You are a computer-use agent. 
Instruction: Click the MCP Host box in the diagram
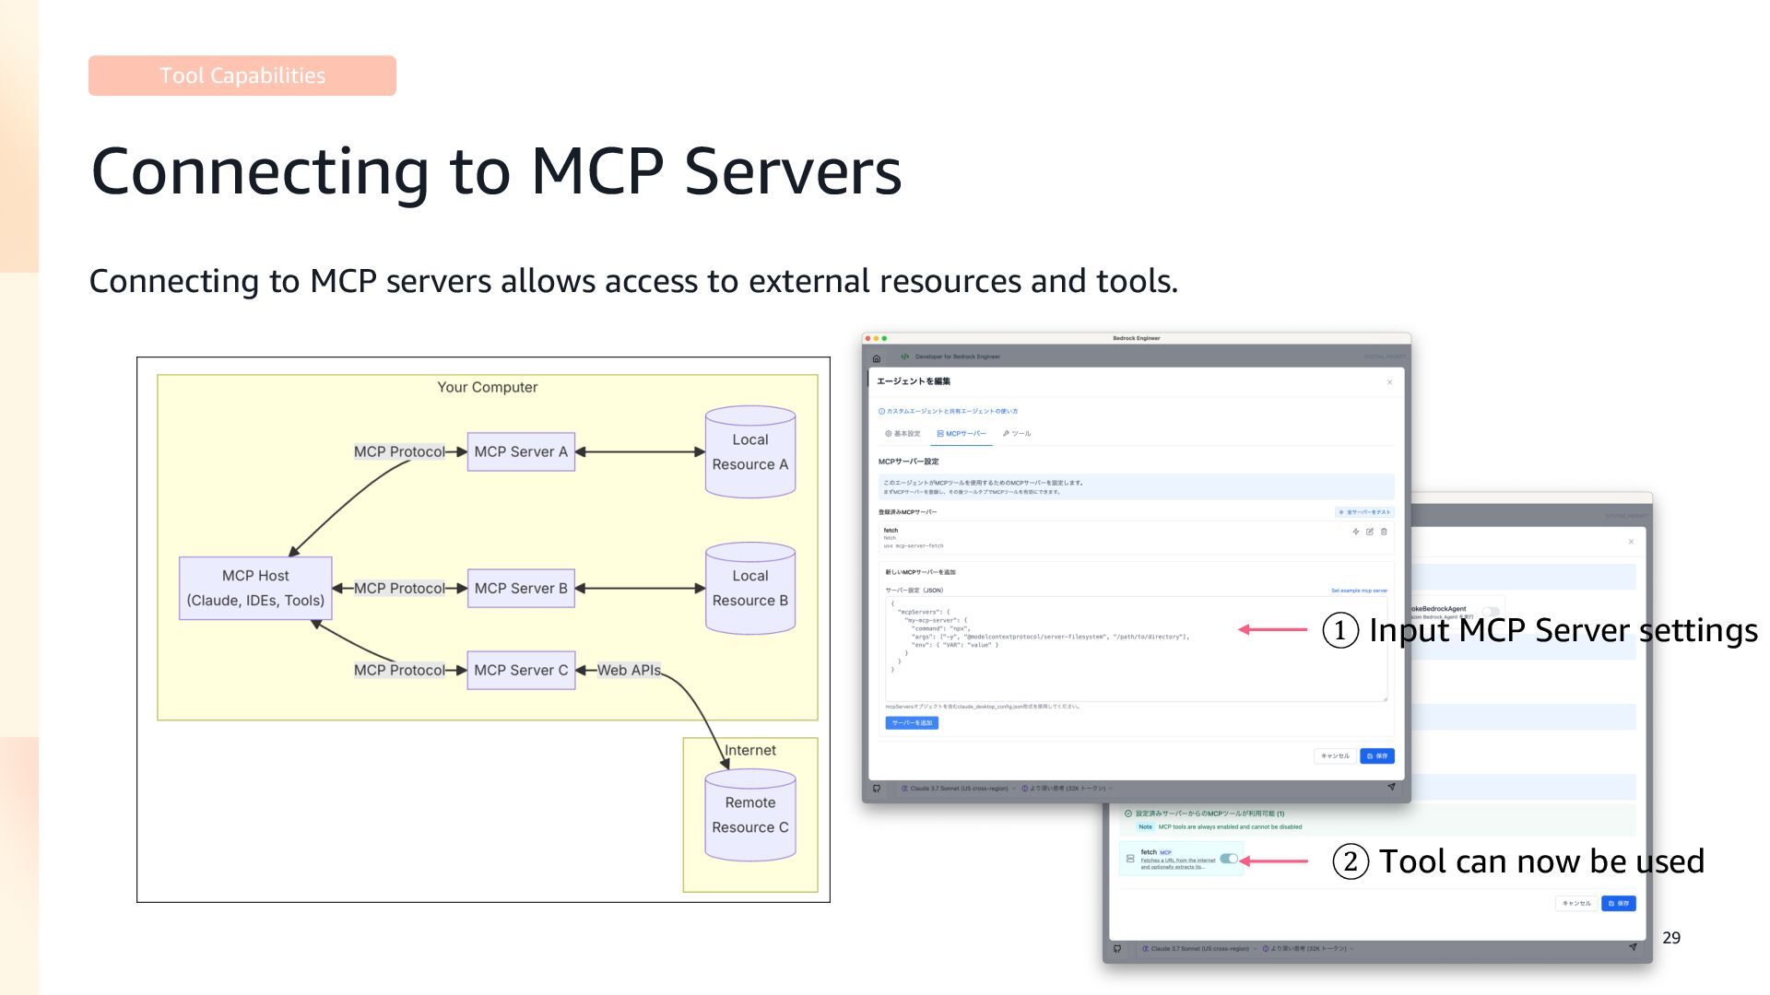pos(255,588)
